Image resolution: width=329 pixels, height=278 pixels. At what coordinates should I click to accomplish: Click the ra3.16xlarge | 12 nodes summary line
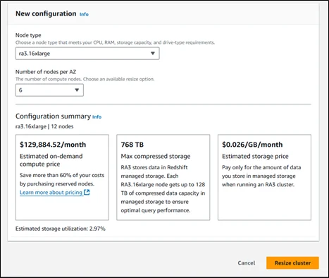44,126
